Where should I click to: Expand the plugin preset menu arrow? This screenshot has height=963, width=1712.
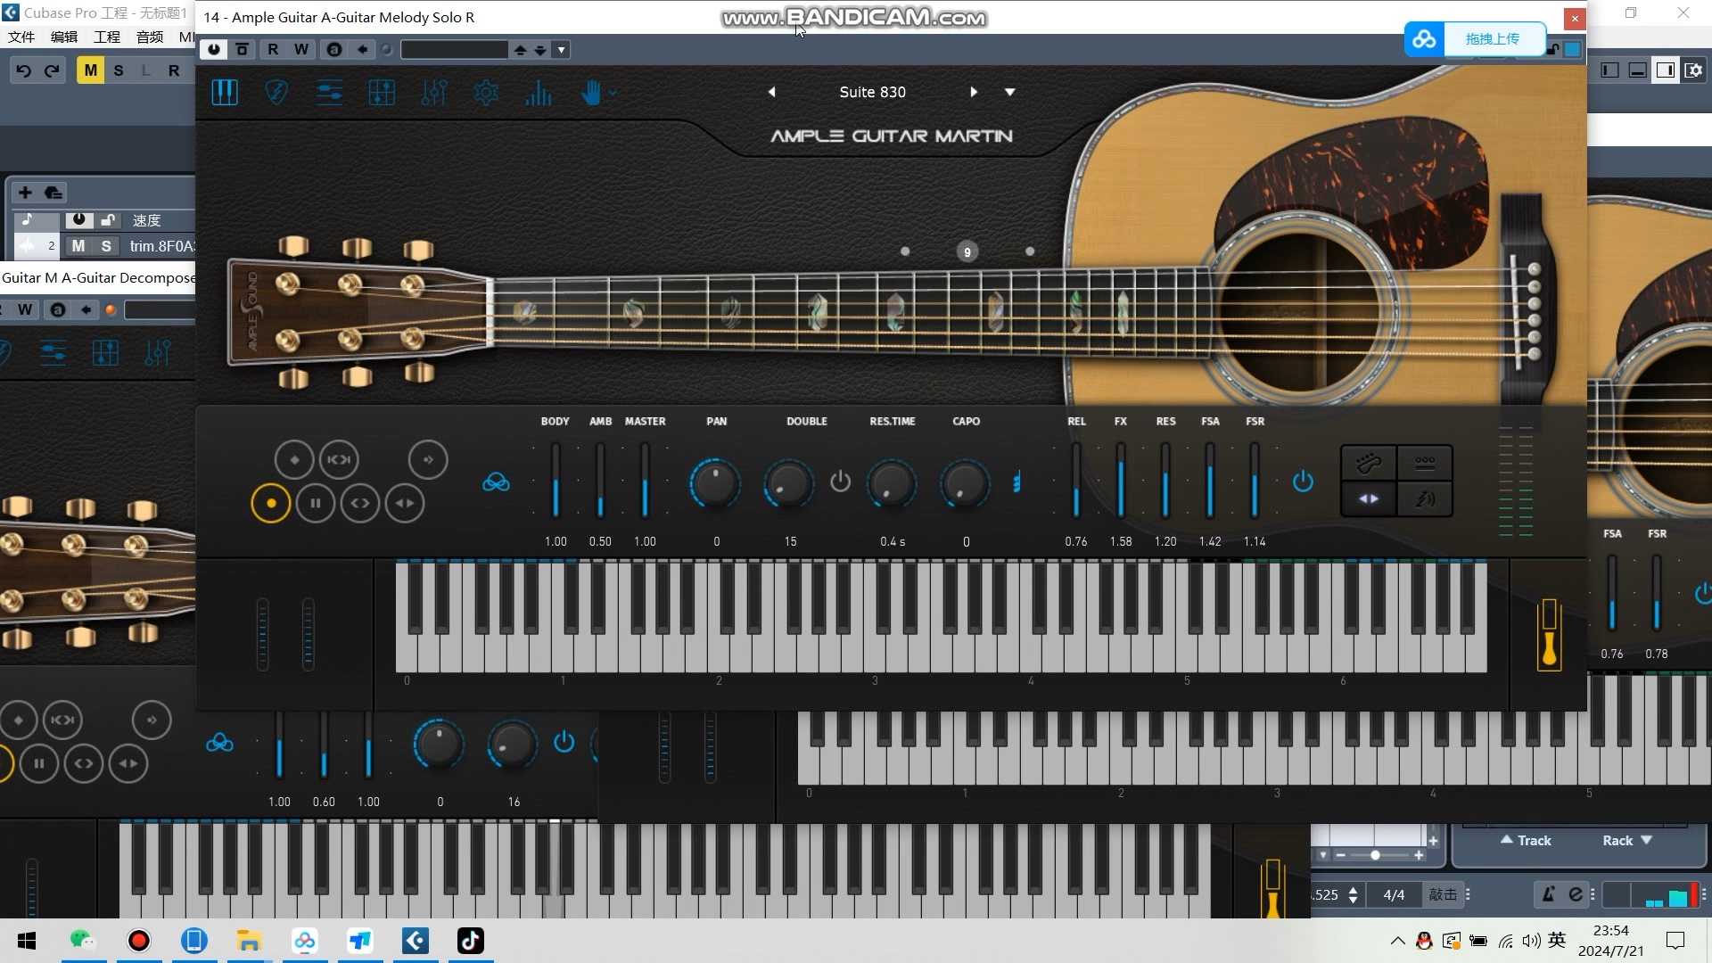pyautogui.click(x=561, y=50)
